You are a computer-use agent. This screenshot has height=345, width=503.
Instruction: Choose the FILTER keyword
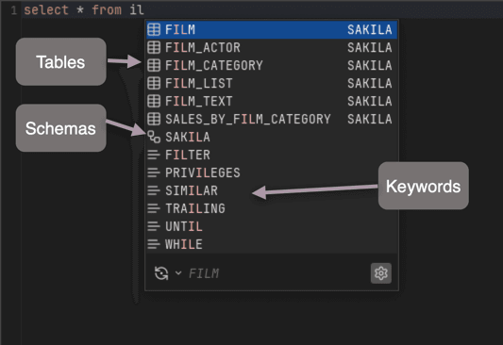click(272, 155)
